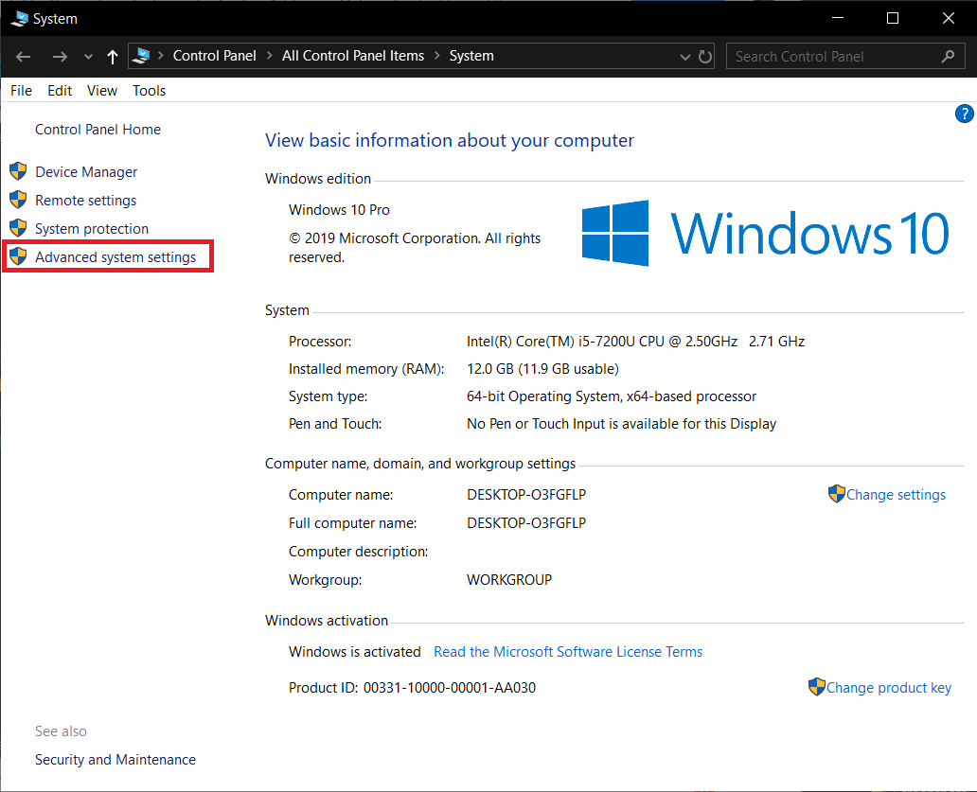This screenshot has width=977, height=792.
Task: Click the shield icon beside Change settings
Action: [836, 493]
